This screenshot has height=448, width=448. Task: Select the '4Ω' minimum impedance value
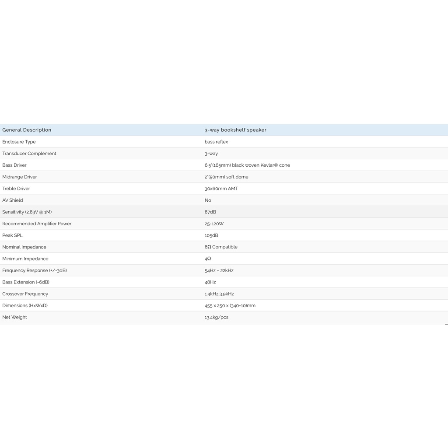[208, 259]
